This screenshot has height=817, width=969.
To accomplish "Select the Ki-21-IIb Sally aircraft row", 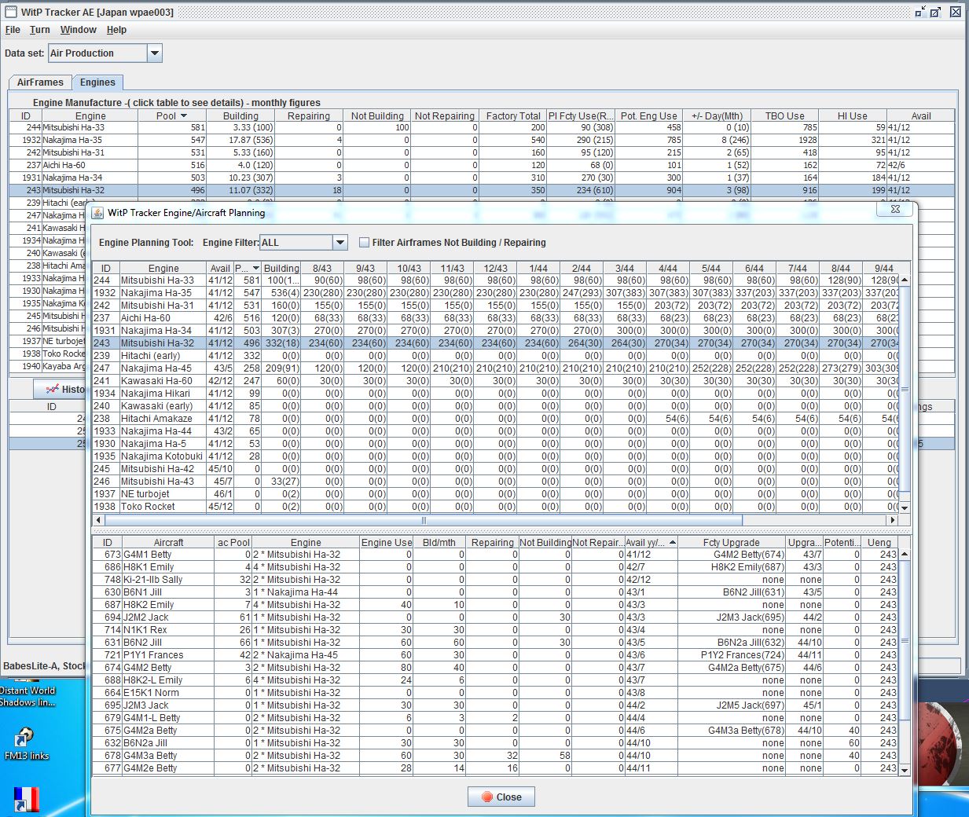I will (495, 580).
